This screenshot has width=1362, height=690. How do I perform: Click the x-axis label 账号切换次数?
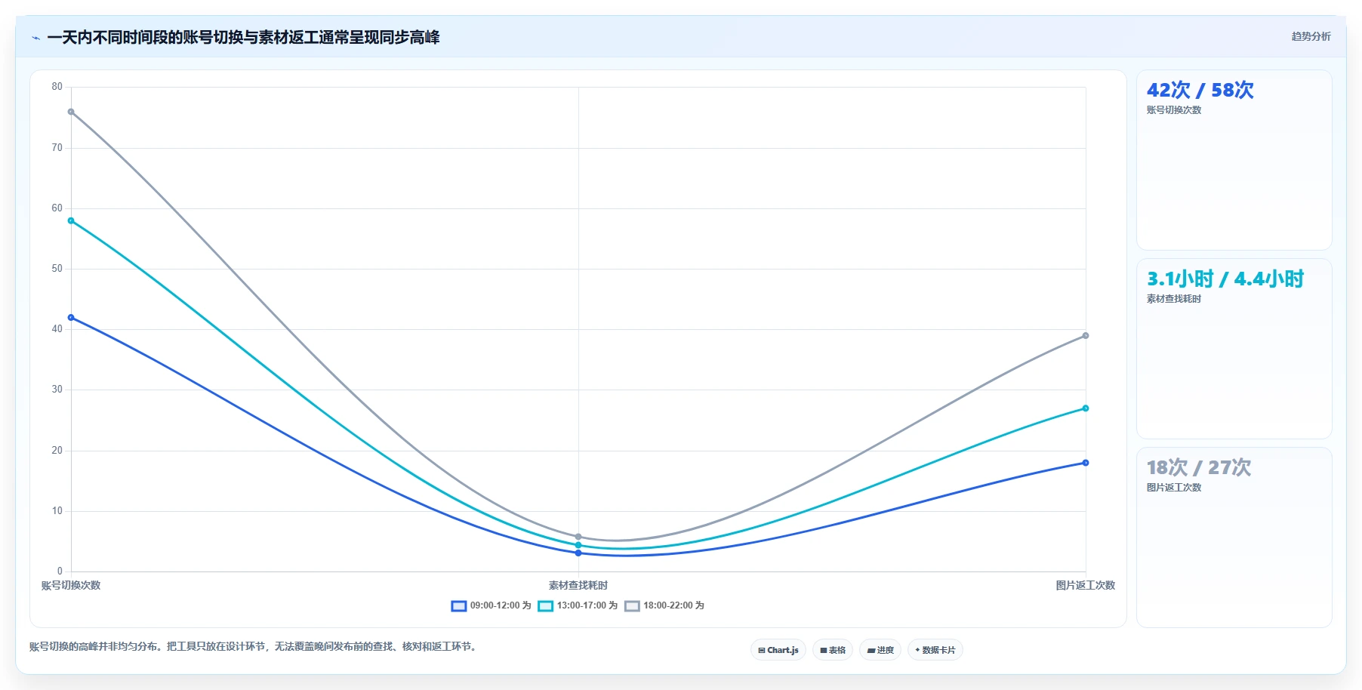tap(71, 585)
